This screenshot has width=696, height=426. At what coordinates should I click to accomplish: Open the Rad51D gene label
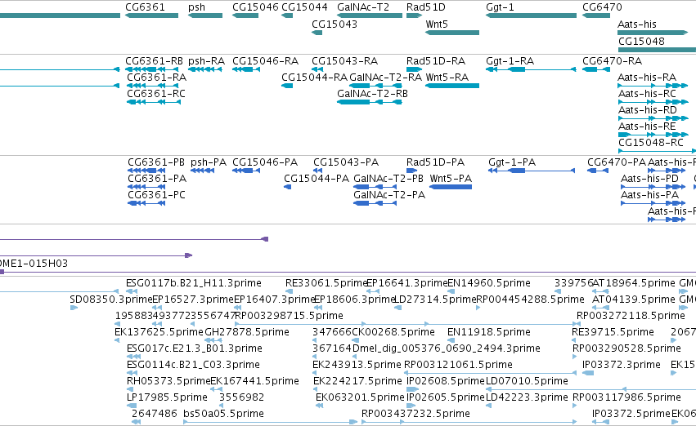[425, 7]
